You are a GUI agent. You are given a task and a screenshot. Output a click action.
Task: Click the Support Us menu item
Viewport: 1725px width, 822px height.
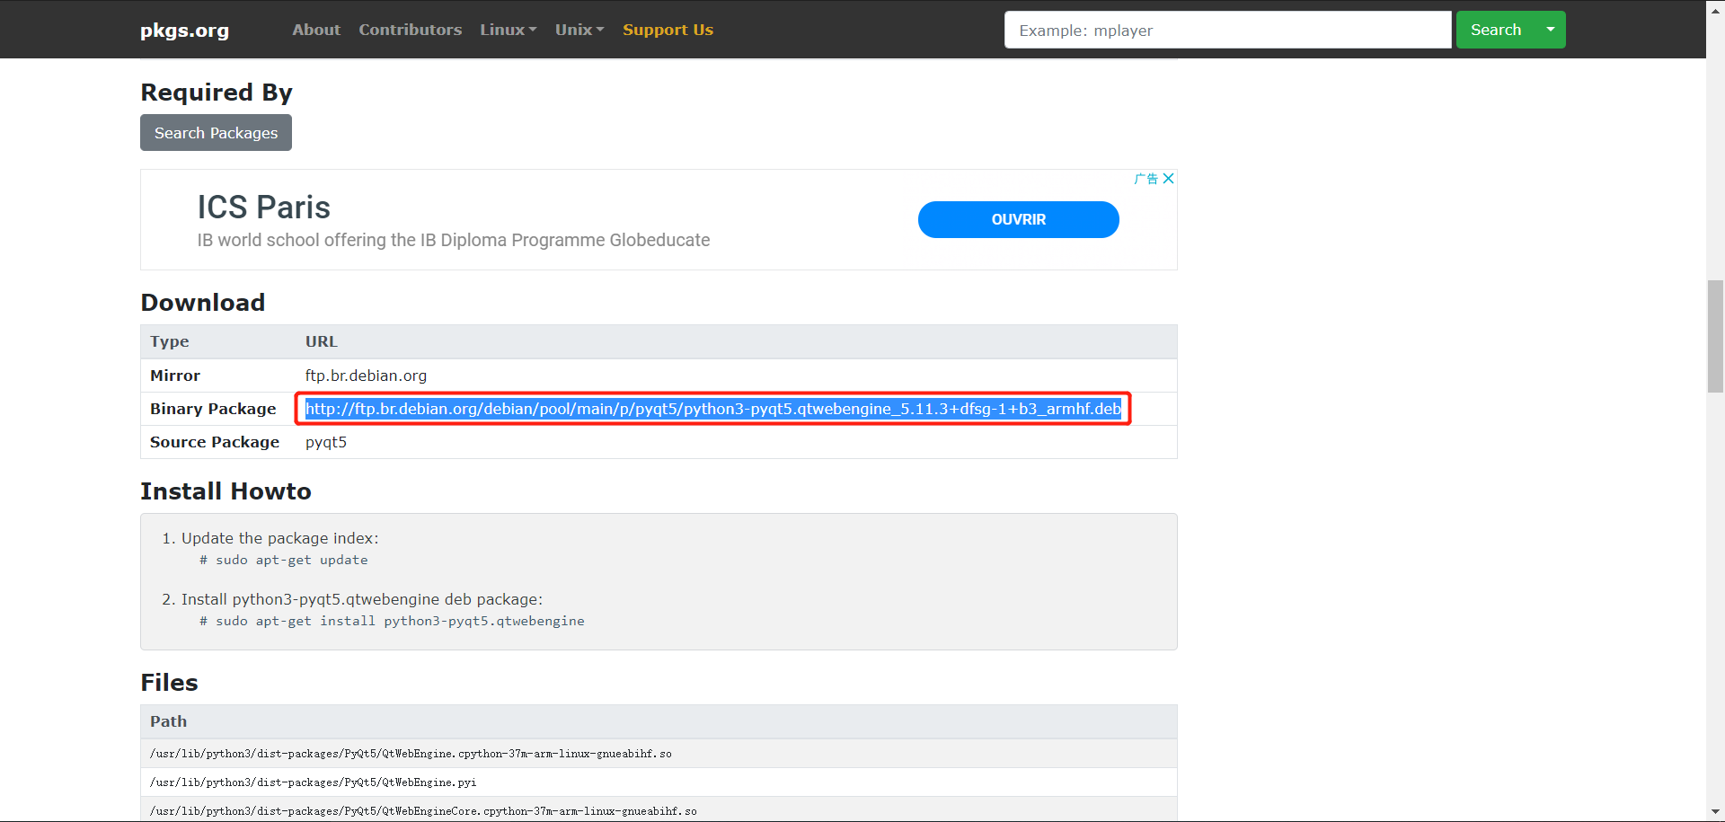click(x=668, y=30)
